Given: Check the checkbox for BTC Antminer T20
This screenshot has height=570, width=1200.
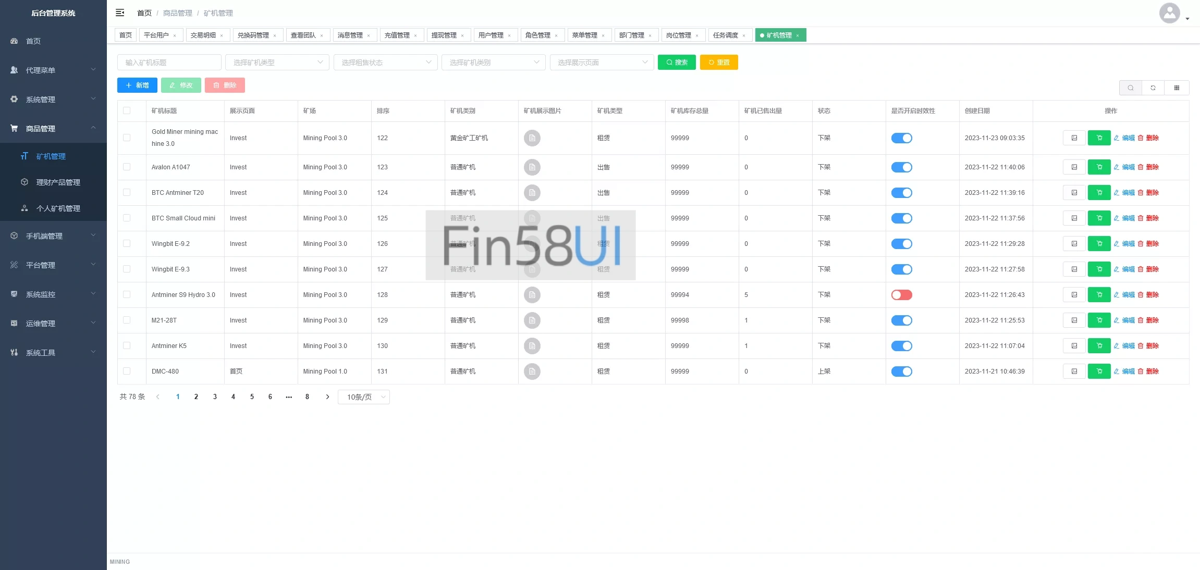Looking at the screenshot, I should tap(127, 193).
